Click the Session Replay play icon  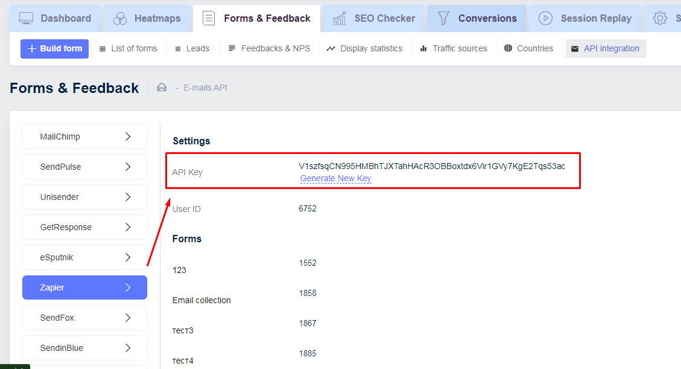pos(545,18)
